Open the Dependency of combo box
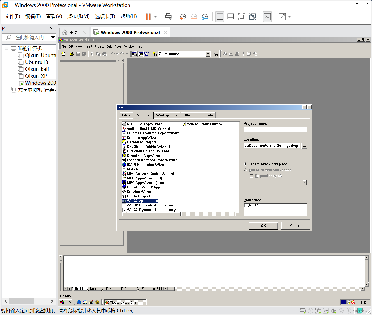Viewport: 372px width, 315px height. tap(305, 183)
